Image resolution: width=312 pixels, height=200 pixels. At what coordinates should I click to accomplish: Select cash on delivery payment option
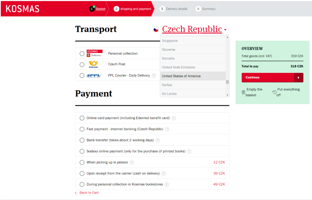82,173
